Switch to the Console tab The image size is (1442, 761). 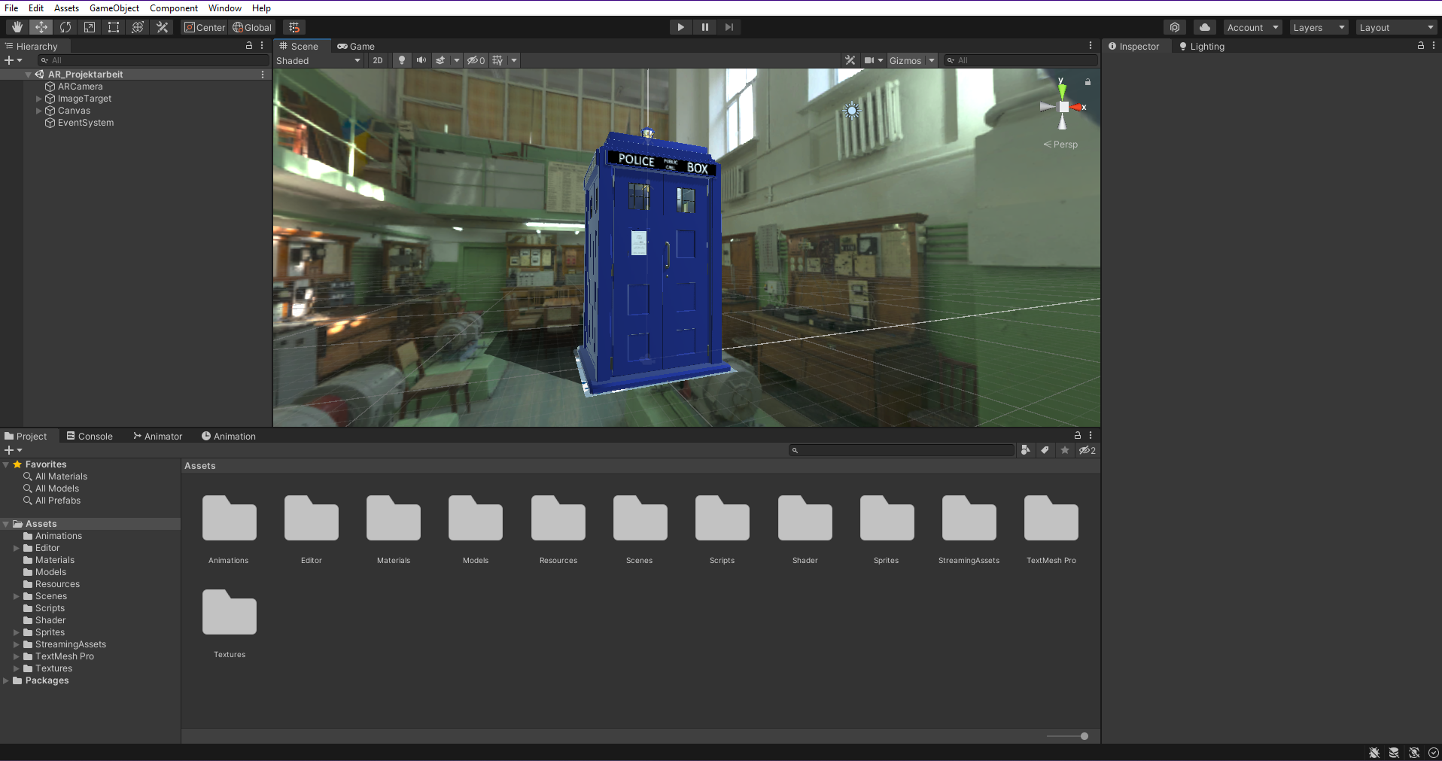(x=90, y=437)
